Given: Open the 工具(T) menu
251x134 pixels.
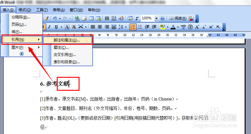Looking at the screenshot, I should click(42, 10).
